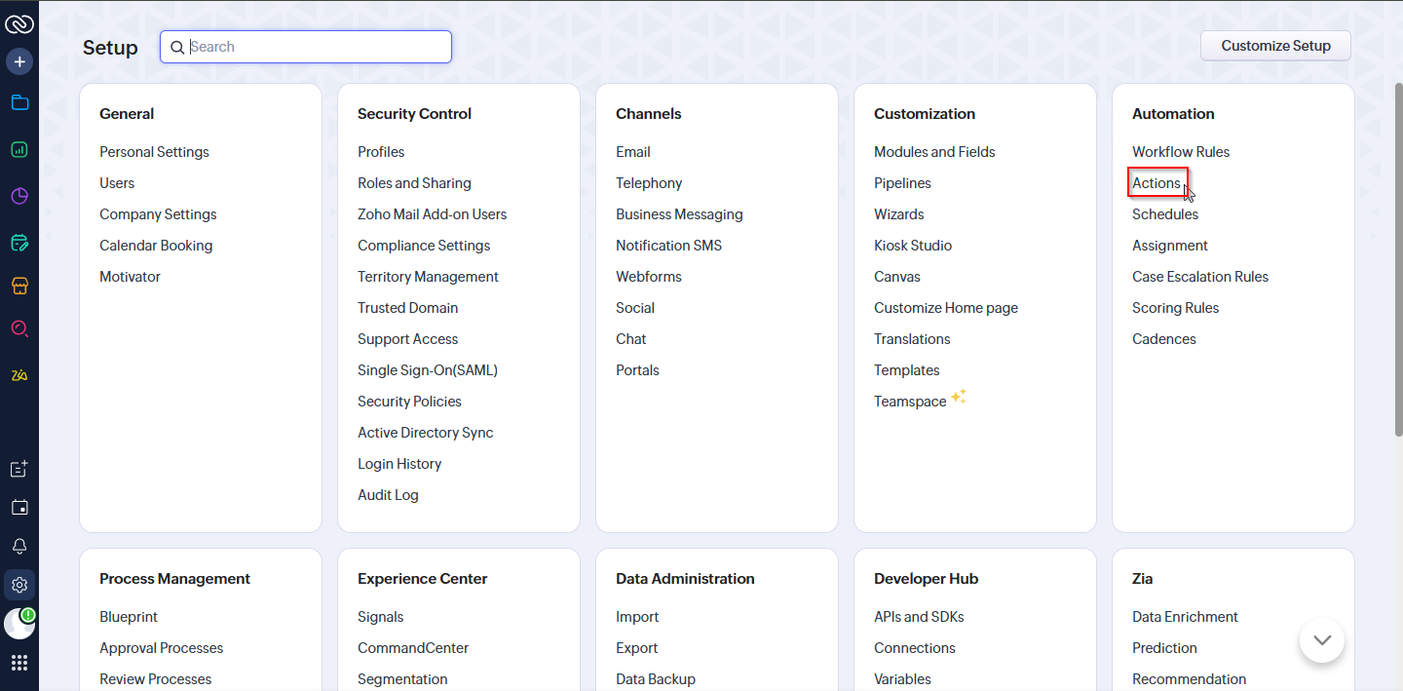Open the orange marketplace store icon
Image resolution: width=1403 pixels, height=691 pixels.
(x=19, y=286)
